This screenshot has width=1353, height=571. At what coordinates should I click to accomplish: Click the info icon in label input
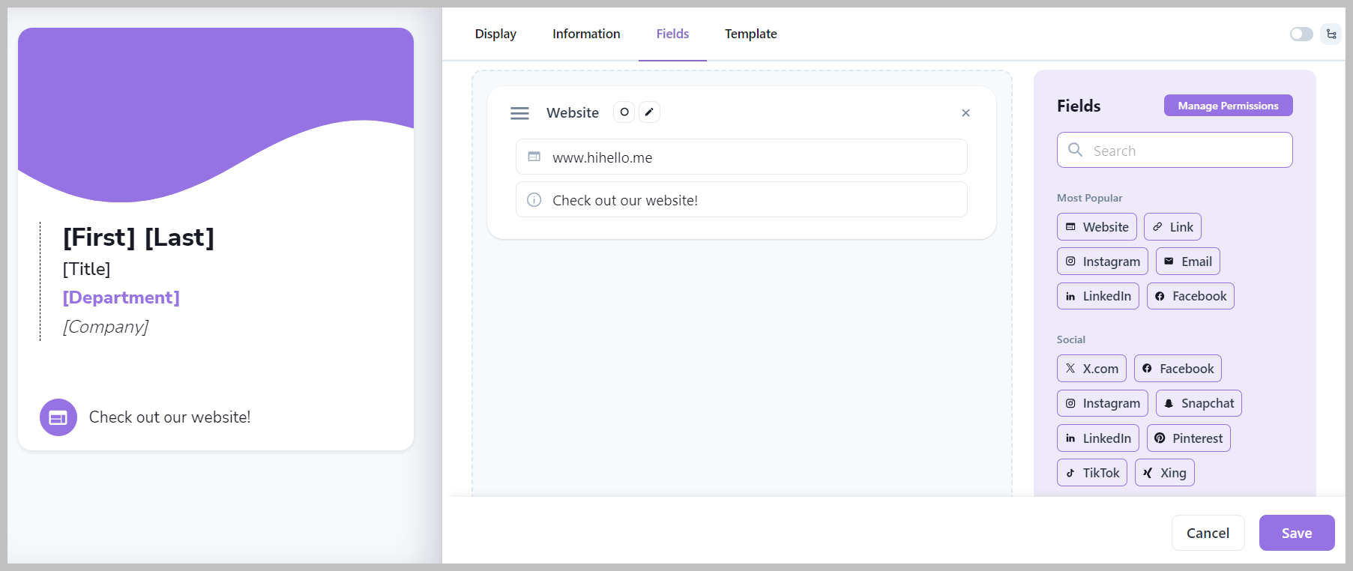[534, 200]
